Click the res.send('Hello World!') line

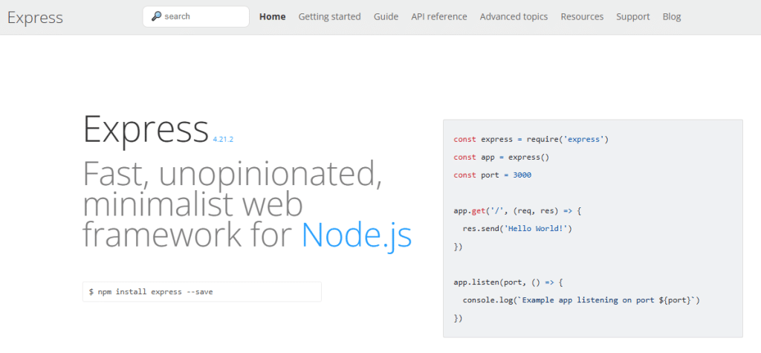coord(517,229)
